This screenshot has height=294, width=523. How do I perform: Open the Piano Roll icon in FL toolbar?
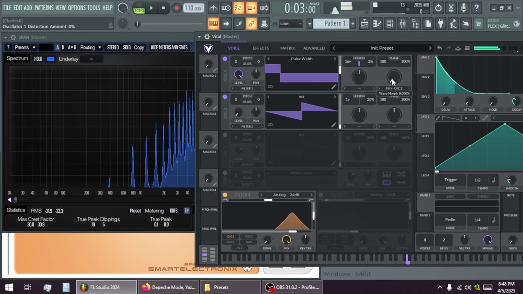click(x=377, y=24)
